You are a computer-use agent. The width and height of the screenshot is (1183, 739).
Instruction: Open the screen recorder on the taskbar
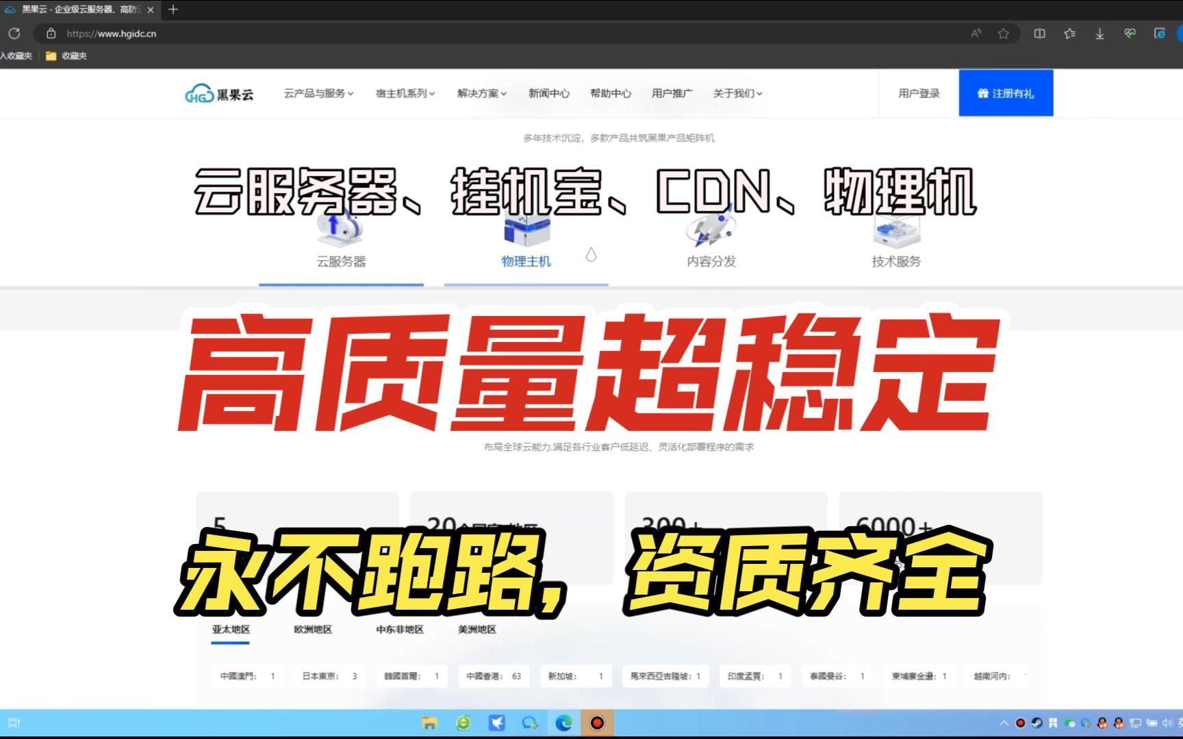[x=597, y=723]
